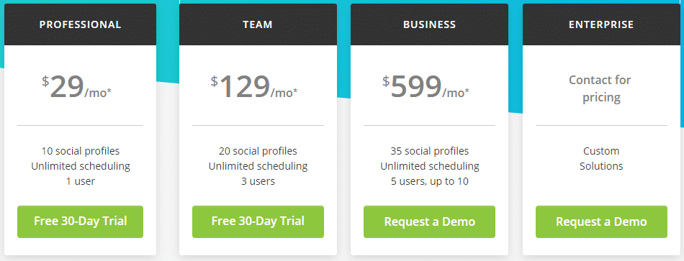
Task: Click the 10 social profiles feature text
Action: coord(80,151)
